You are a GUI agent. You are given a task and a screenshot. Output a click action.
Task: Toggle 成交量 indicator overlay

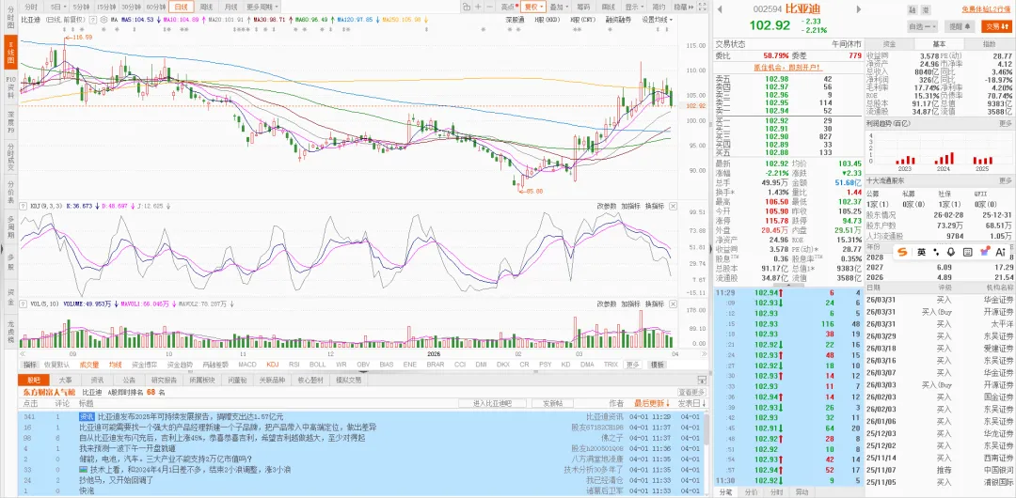click(x=89, y=364)
